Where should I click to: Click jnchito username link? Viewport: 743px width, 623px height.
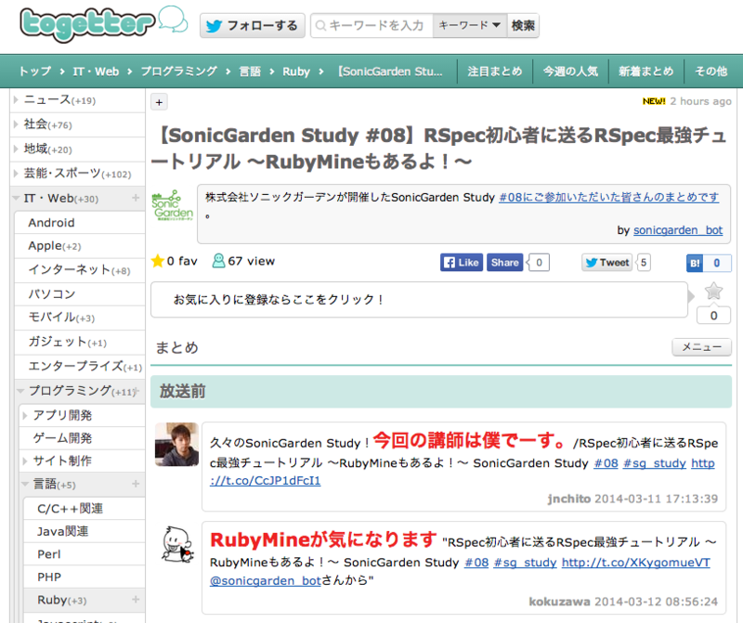click(x=569, y=499)
